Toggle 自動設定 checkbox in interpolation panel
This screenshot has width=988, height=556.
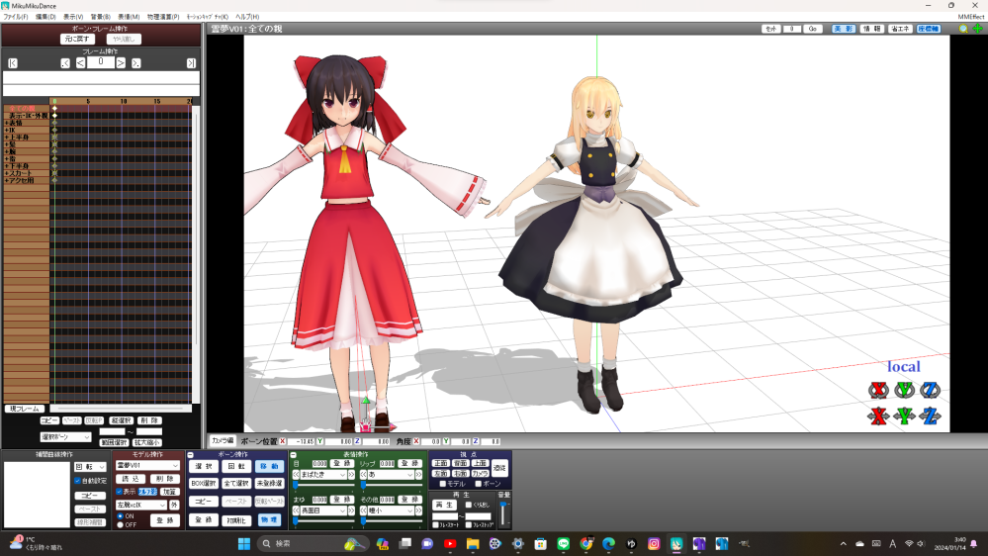[x=77, y=481]
